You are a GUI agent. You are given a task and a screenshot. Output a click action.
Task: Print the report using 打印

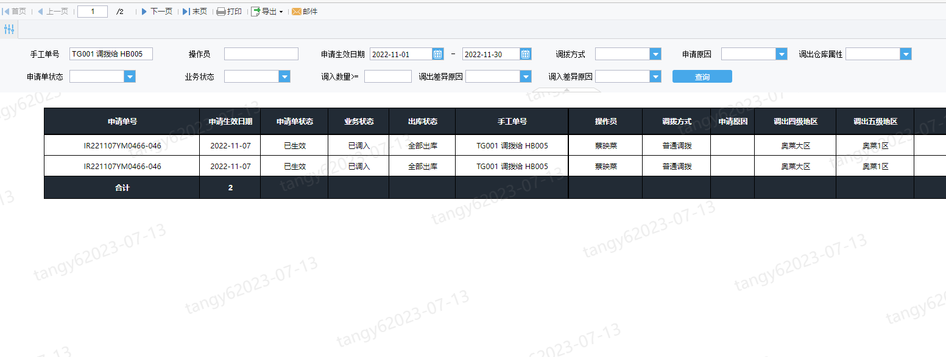[x=229, y=12]
